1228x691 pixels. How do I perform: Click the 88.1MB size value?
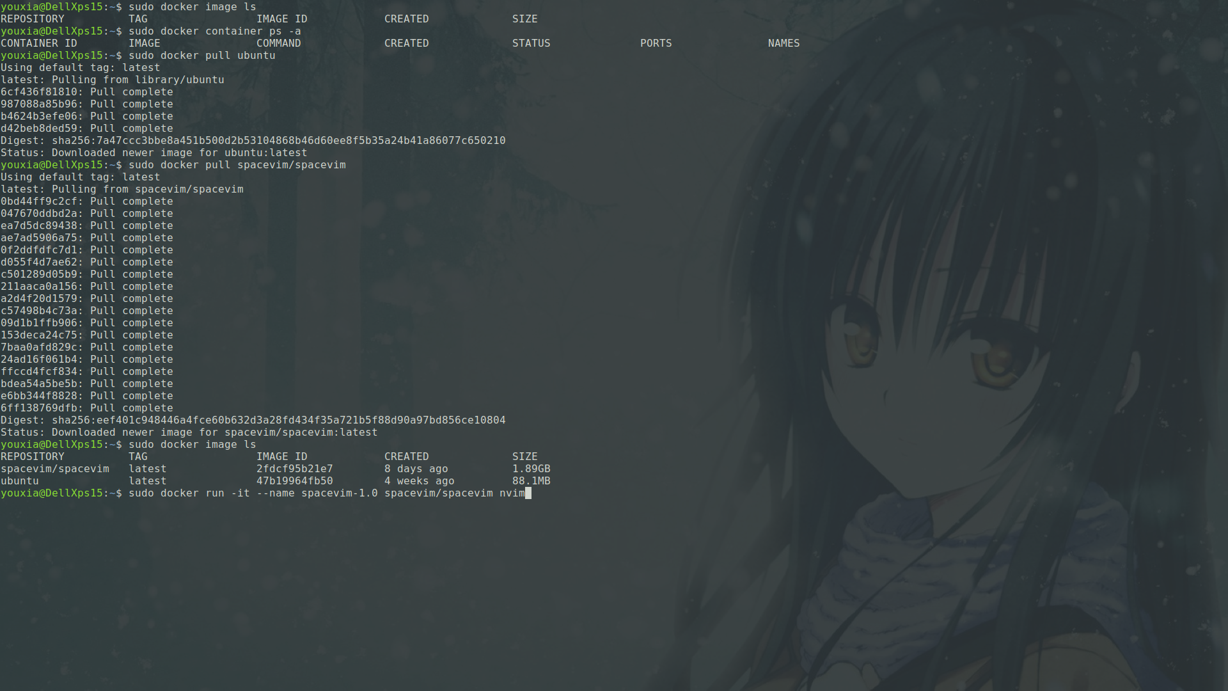click(531, 481)
